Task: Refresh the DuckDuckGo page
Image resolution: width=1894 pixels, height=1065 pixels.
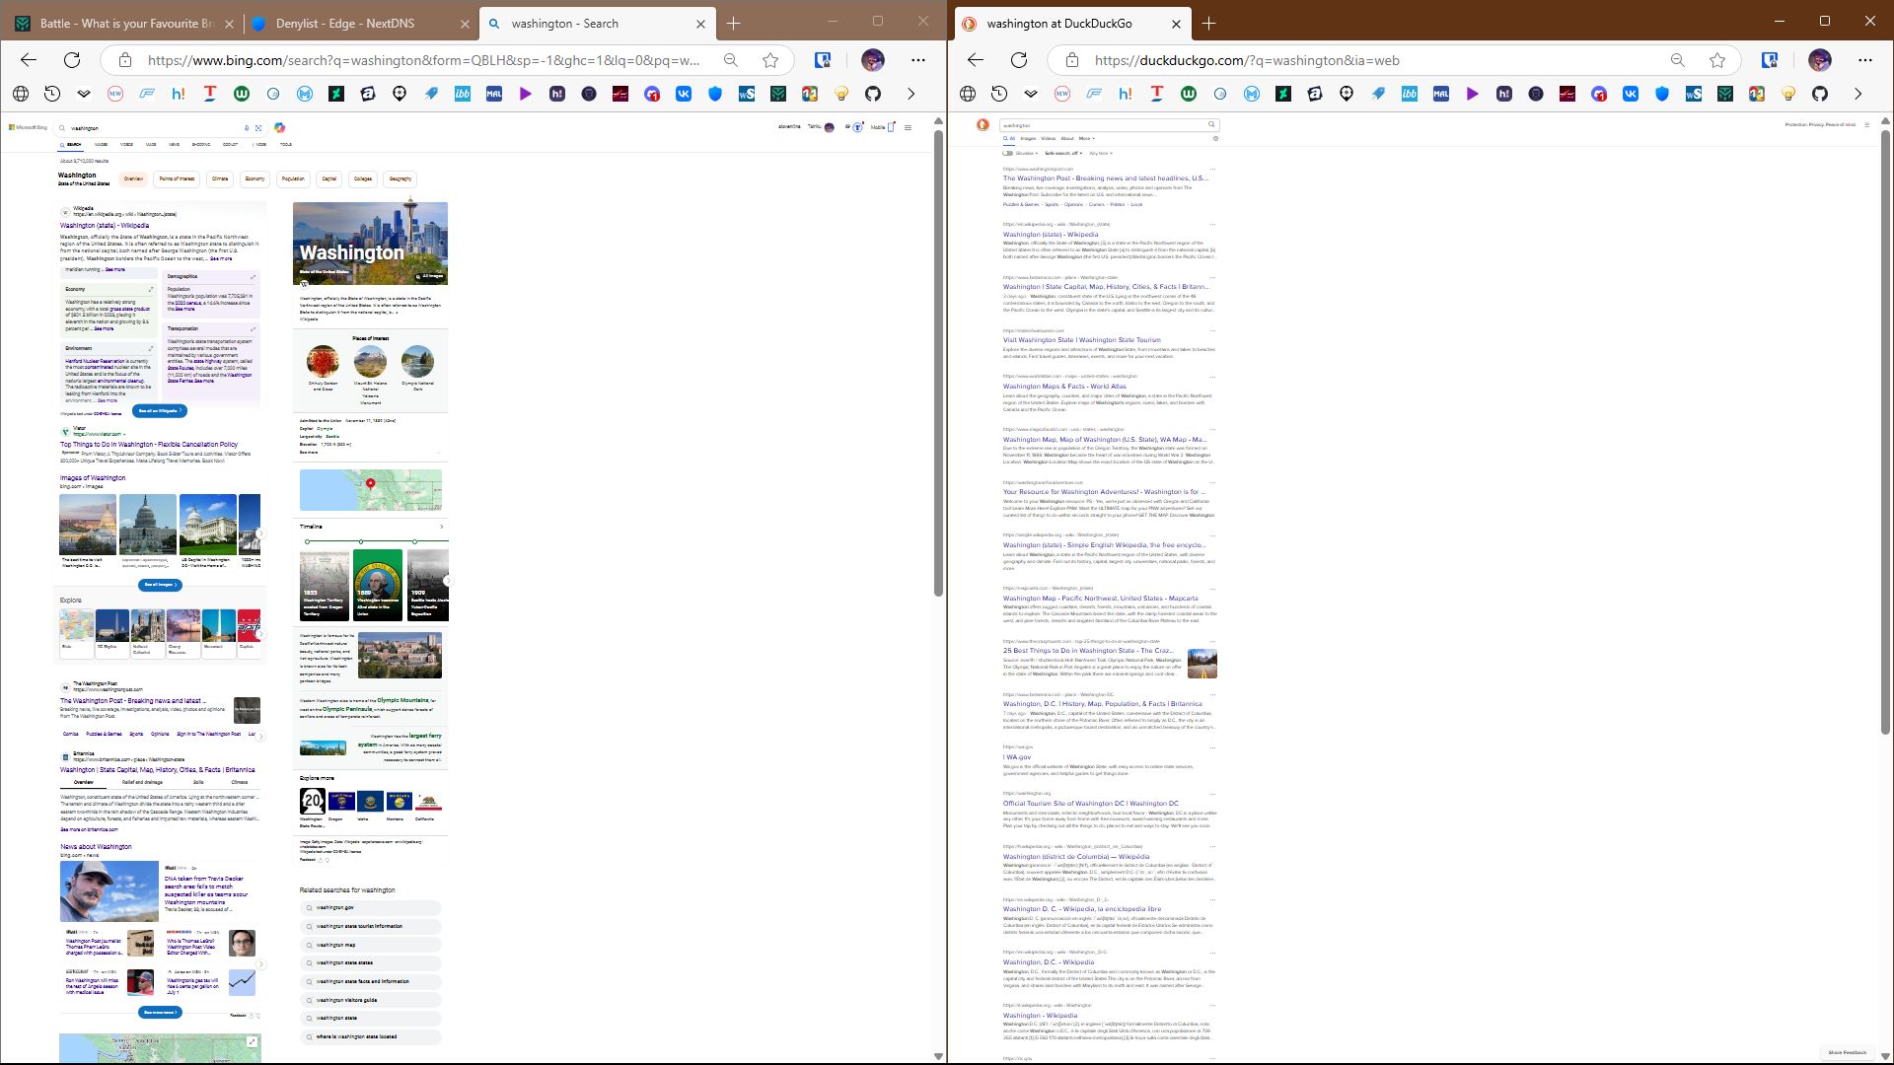Action: [1019, 60]
